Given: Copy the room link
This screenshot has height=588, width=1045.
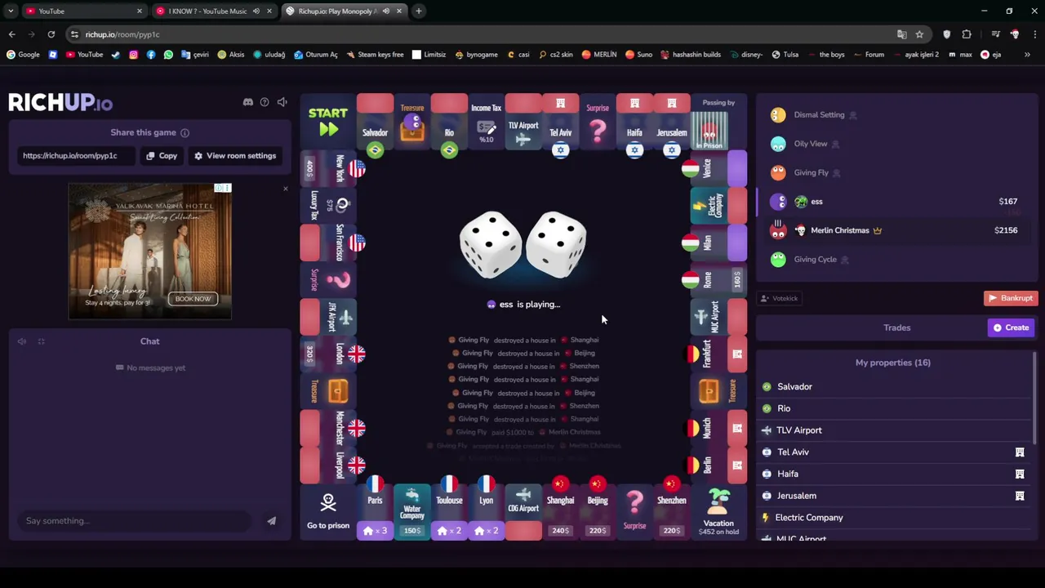Looking at the screenshot, I should (x=162, y=155).
